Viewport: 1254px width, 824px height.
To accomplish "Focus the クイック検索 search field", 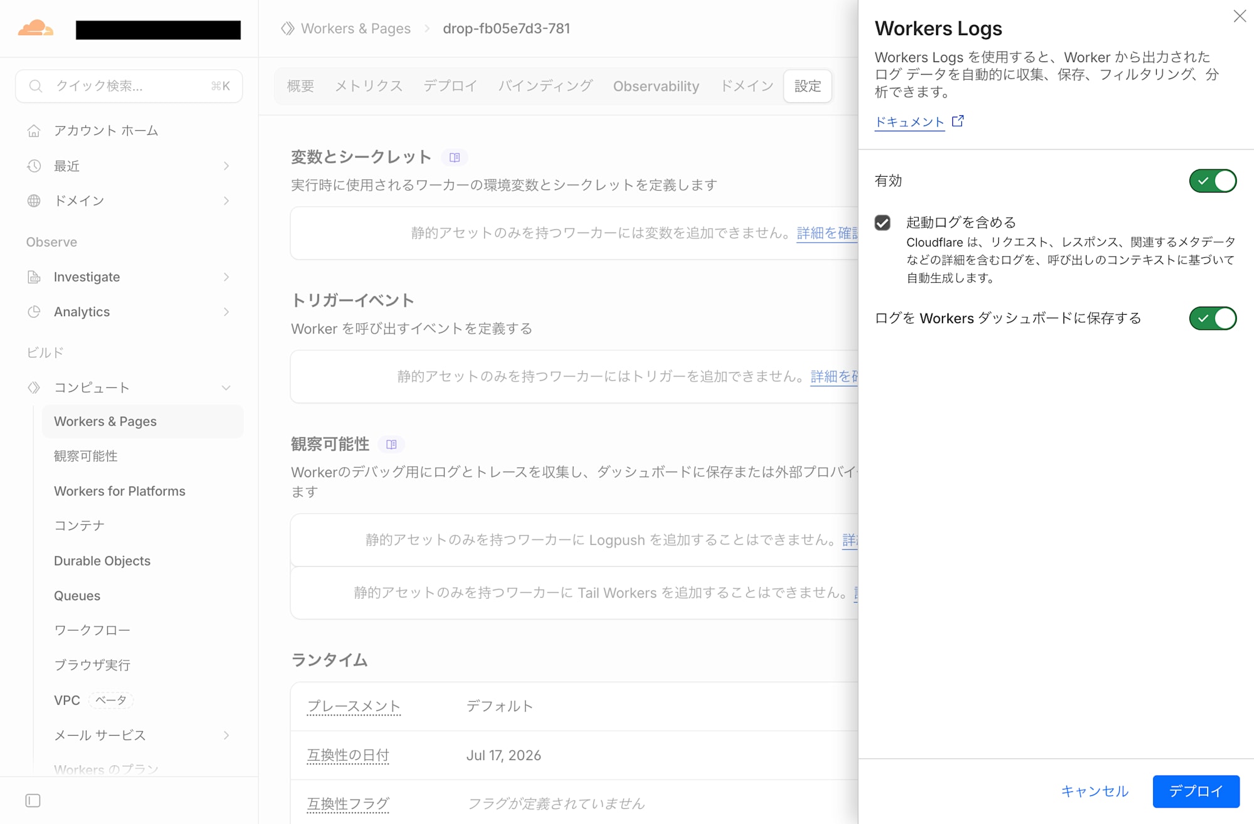I will coord(129,86).
